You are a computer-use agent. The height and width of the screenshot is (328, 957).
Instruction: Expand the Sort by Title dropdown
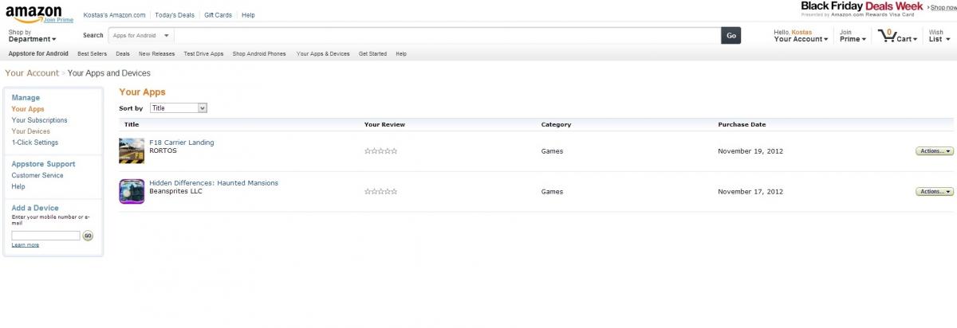[179, 107]
